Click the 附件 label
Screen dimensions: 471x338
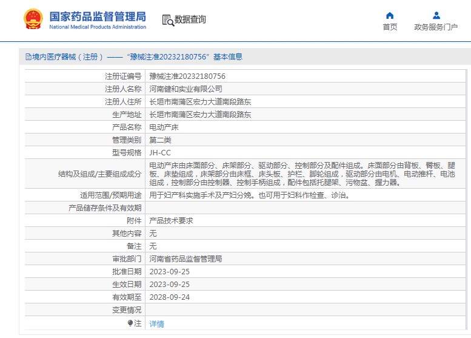tap(134, 221)
